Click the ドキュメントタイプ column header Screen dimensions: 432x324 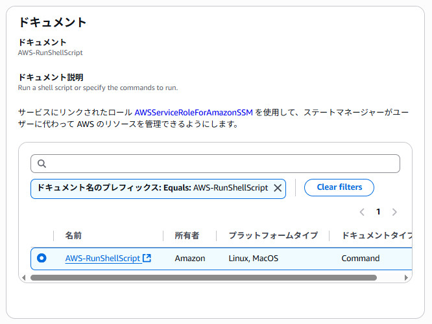(x=377, y=235)
